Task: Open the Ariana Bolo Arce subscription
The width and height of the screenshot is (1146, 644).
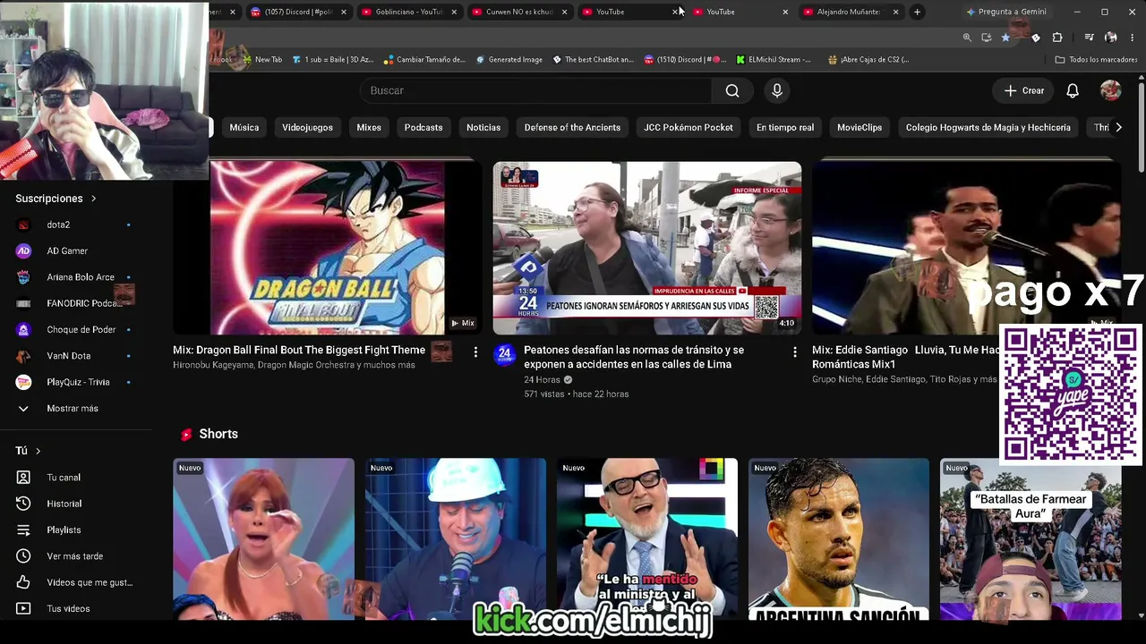Action: click(74, 277)
